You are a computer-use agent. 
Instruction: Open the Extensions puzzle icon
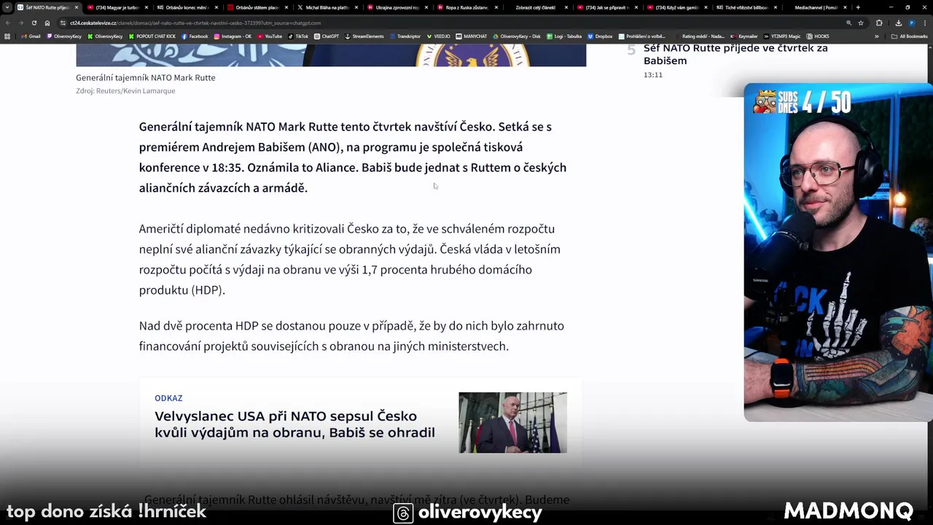click(x=879, y=23)
